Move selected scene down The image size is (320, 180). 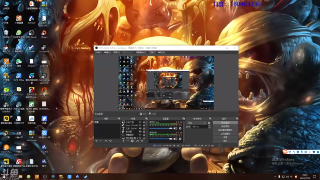[110, 141]
